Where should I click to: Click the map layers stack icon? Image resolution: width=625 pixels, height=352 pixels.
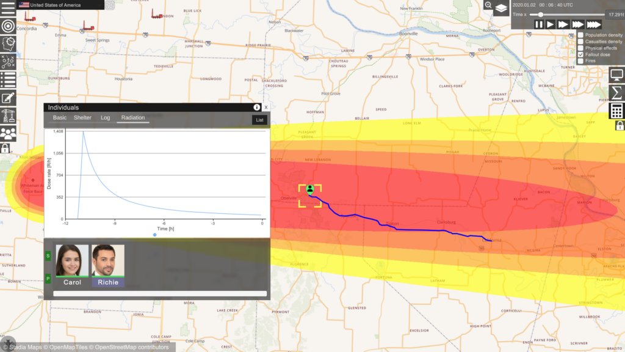pyautogui.click(x=500, y=7)
